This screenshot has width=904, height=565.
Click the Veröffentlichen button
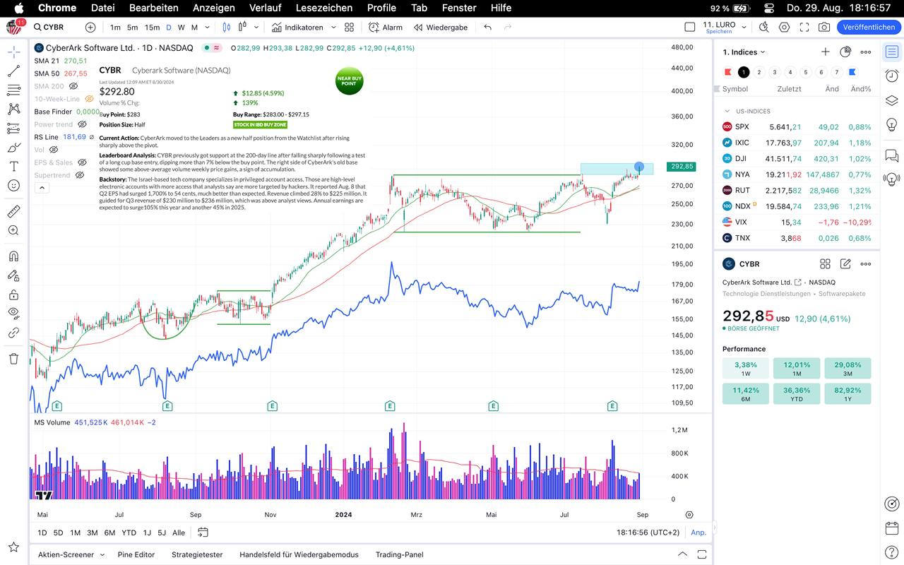(869, 28)
